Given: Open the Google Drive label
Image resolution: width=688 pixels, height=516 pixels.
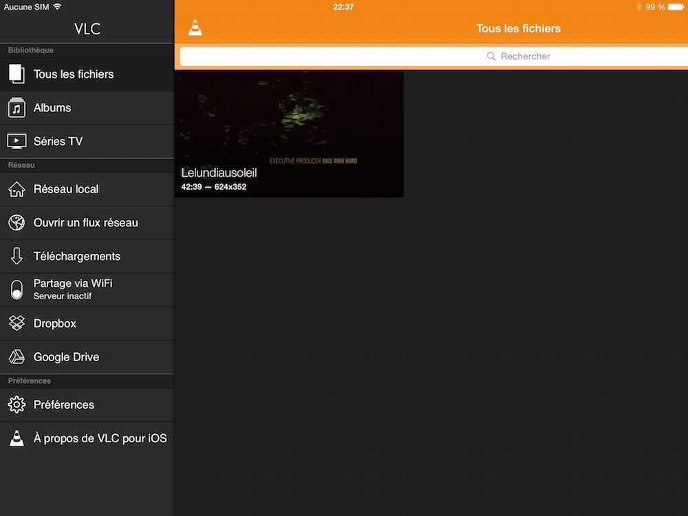Looking at the screenshot, I should [66, 357].
